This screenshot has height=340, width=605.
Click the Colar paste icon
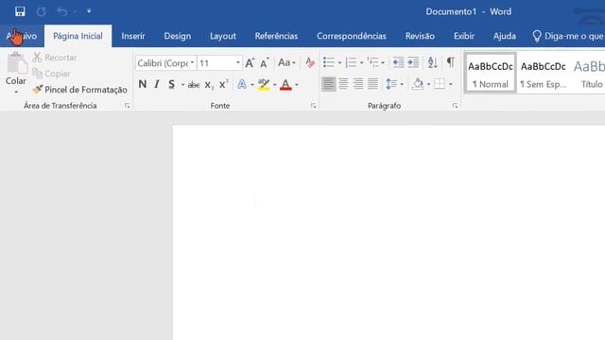[x=16, y=63]
